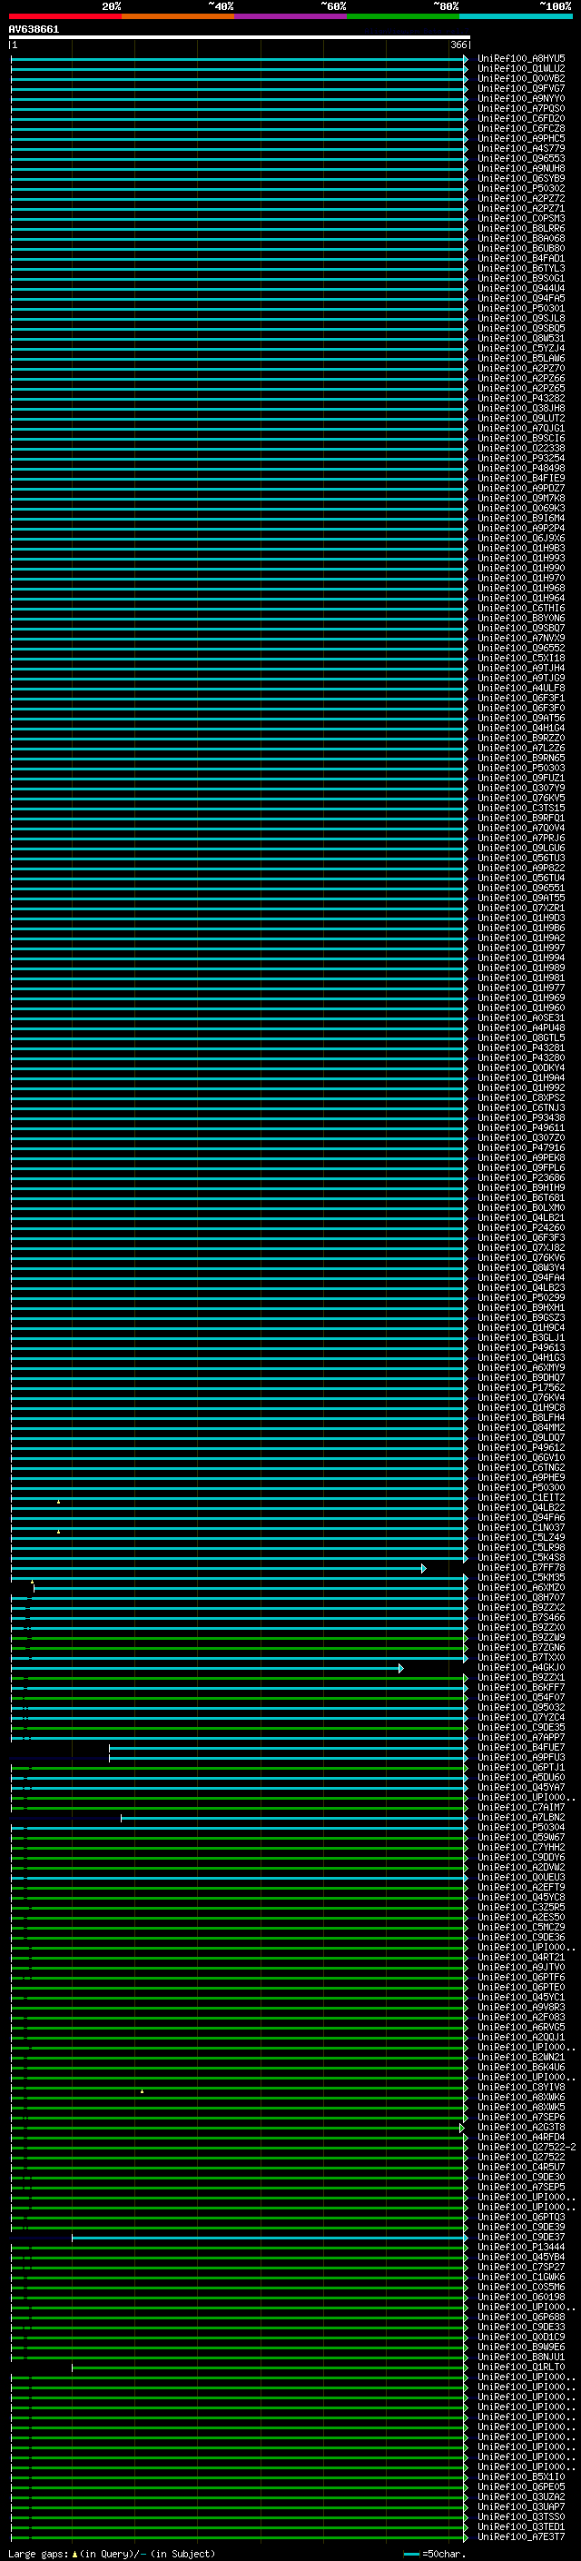Image resolution: width=581 pixels, height=2561 pixels.
Task: Open UniRef100_B7S466 entry
Action: pos(520,1617)
